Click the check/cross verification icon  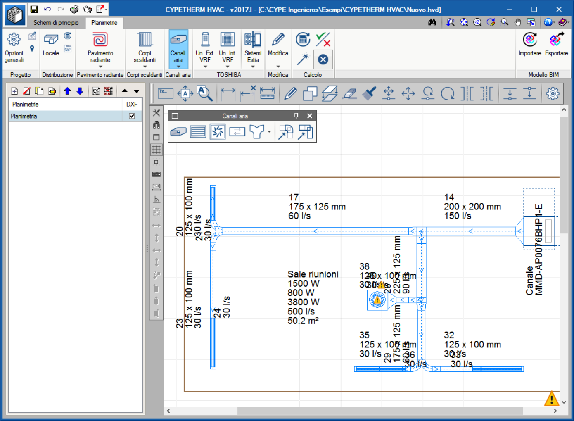point(323,40)
